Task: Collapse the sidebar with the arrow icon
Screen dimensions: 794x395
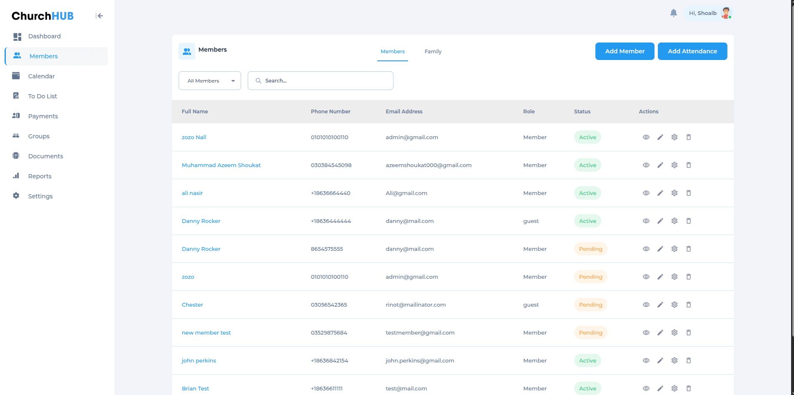Action: (x=99, y=16)
